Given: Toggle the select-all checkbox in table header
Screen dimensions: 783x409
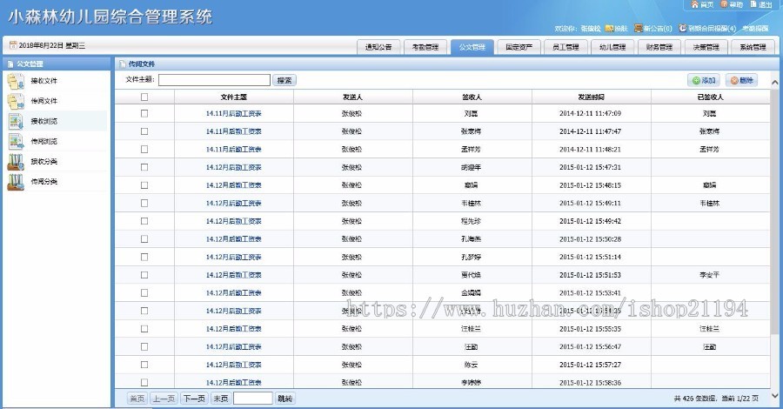Looking at the screenshot, I should [x=144, y=97].
